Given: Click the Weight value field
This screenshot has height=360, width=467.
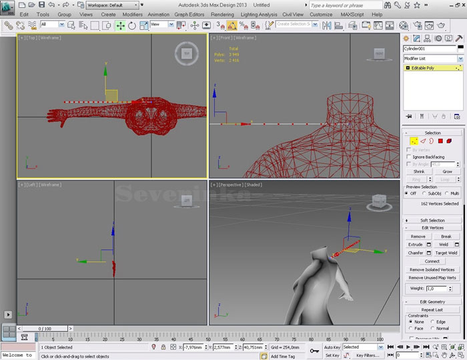Looking at the screenshot, I should coord(436,289).
